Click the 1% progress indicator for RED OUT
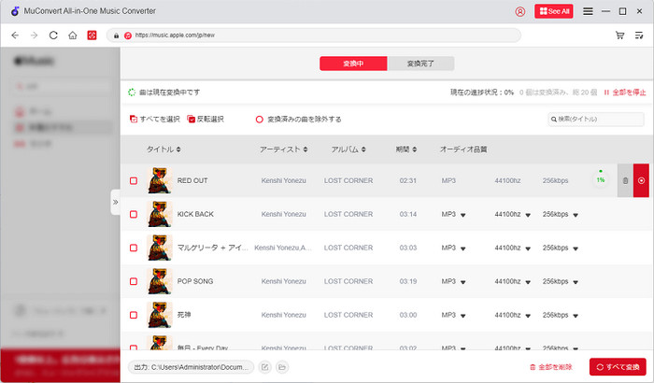The image size is (654, 383). [x=601, y=178]
